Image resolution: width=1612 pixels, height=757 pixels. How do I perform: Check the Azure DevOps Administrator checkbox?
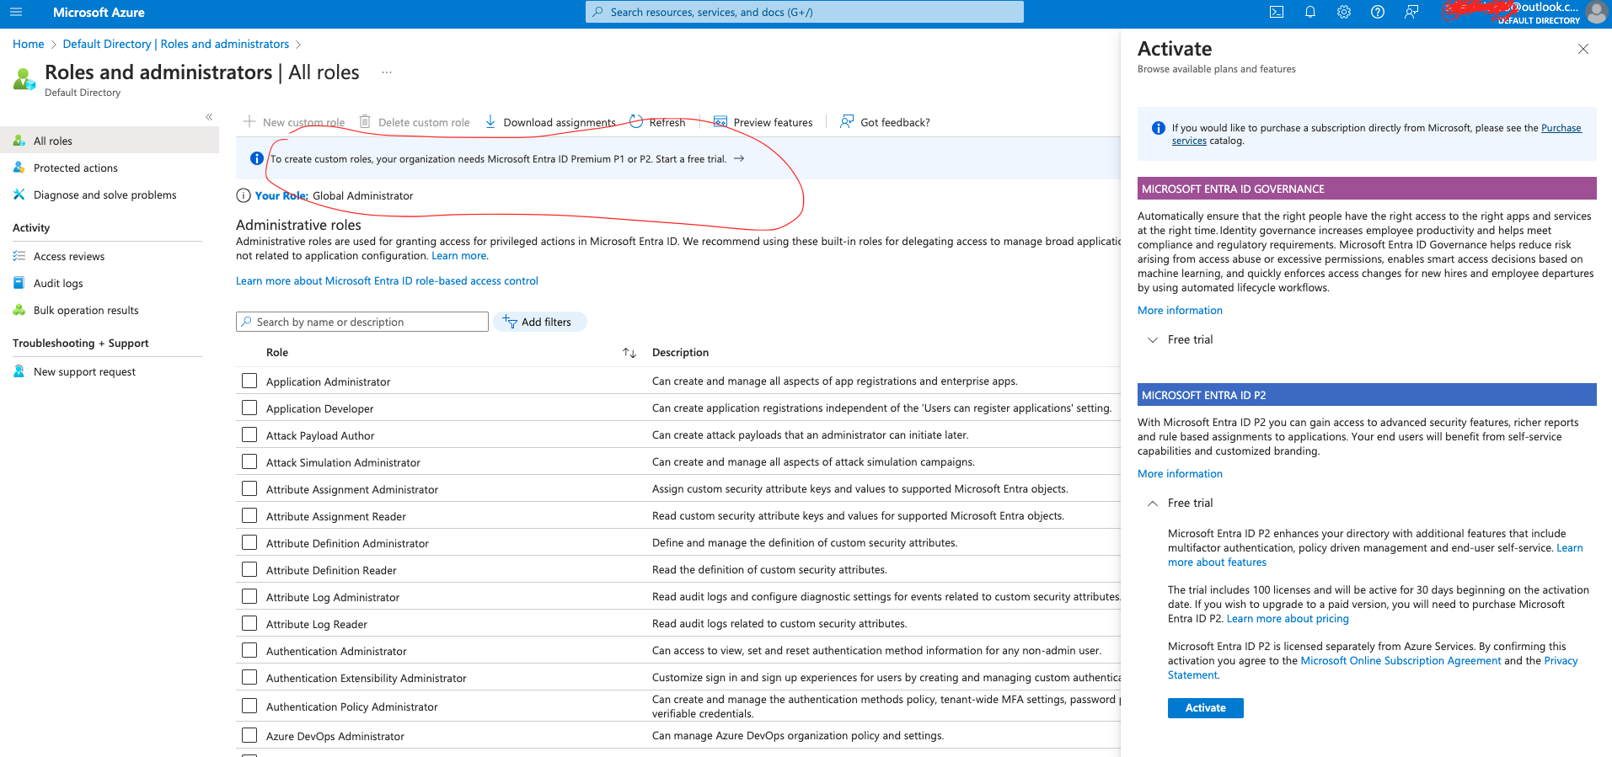point(249,735)
